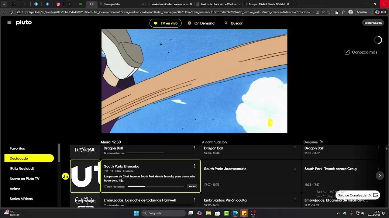Screen dimensions: 389x218
Task: Open File Explorer from taskbar
Action: (208, 213)
